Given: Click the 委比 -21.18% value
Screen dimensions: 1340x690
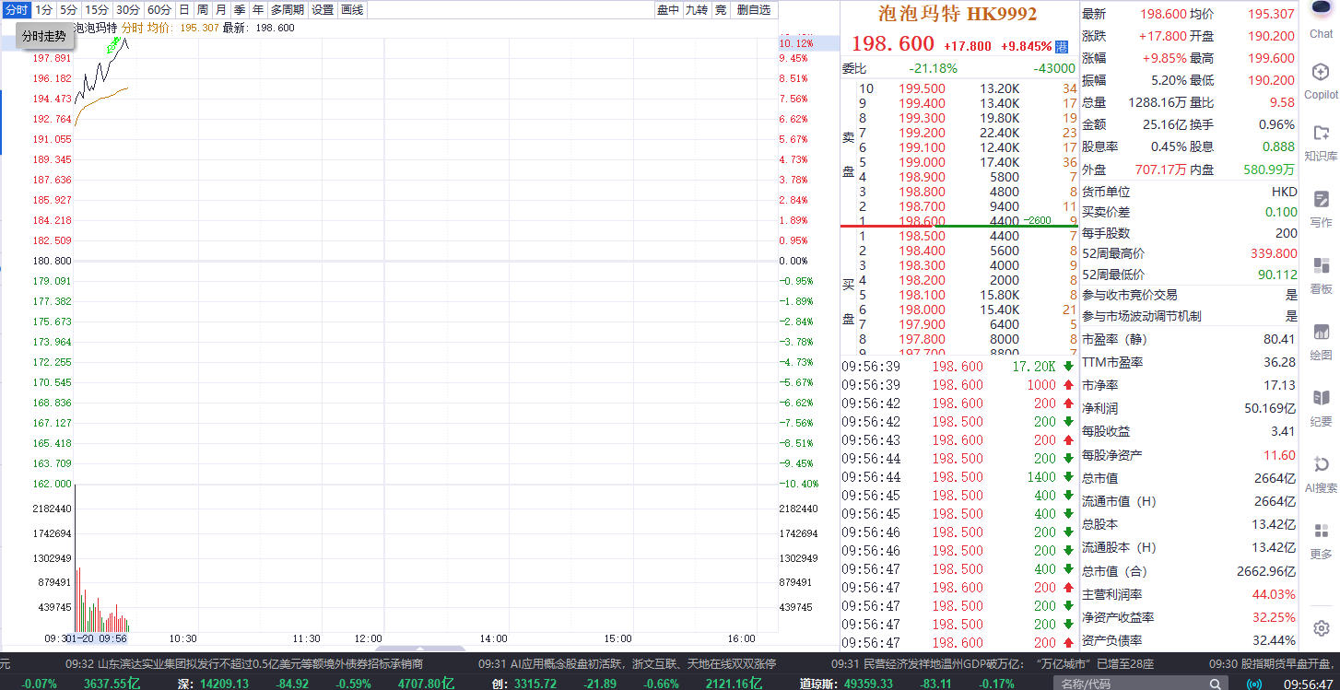Looking at the screenshot, I should [x=934, y=68].
